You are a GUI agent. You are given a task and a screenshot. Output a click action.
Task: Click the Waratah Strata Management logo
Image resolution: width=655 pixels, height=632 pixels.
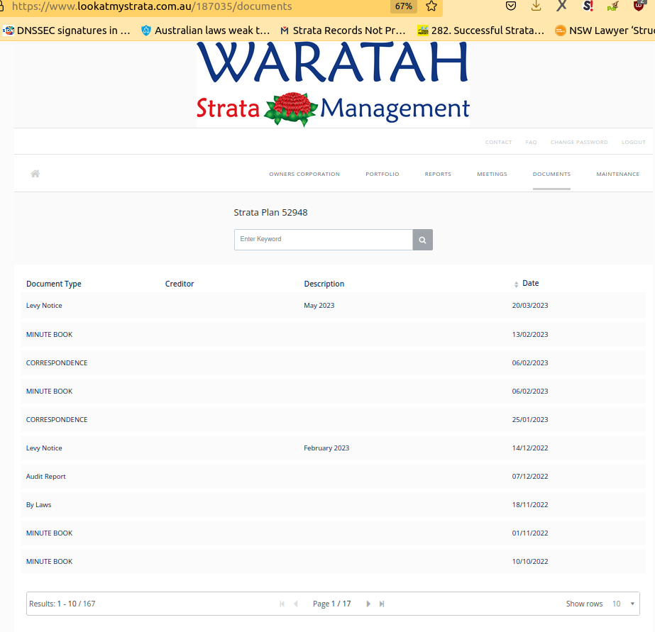(333, 84)
